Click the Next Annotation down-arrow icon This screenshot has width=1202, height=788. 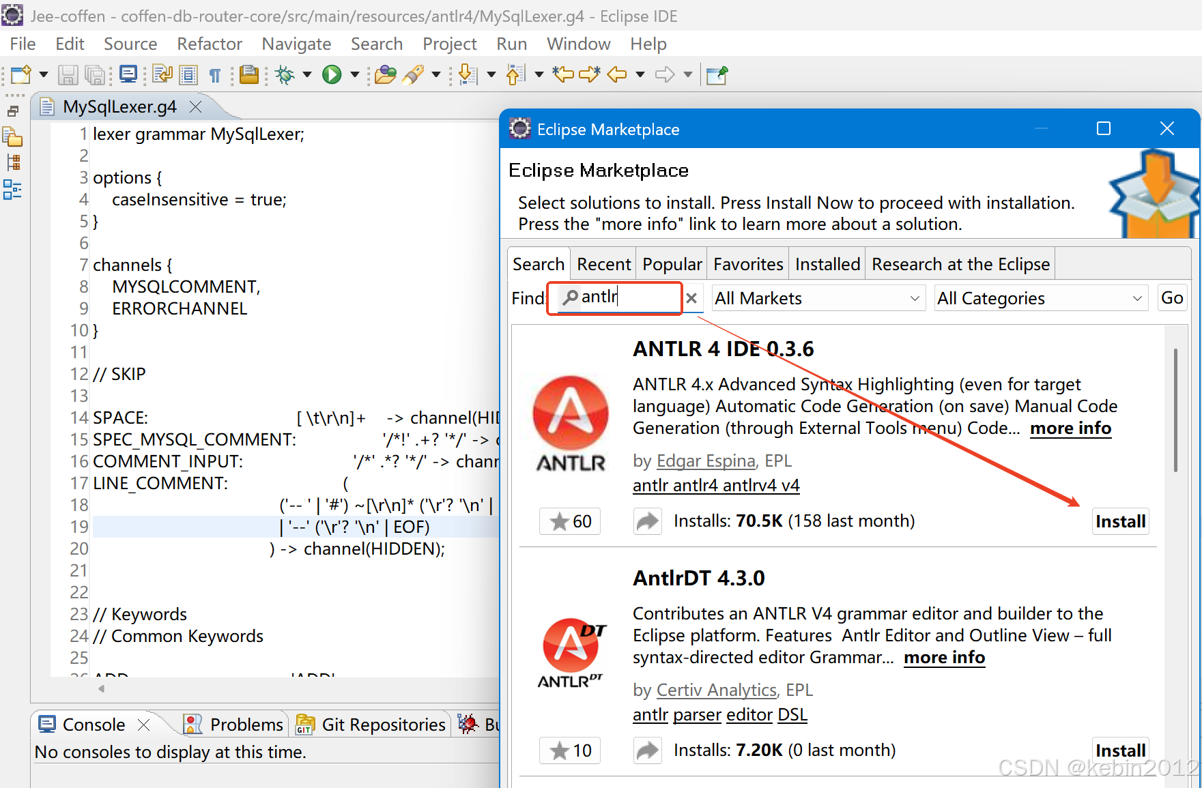click(x=468, y=74)
